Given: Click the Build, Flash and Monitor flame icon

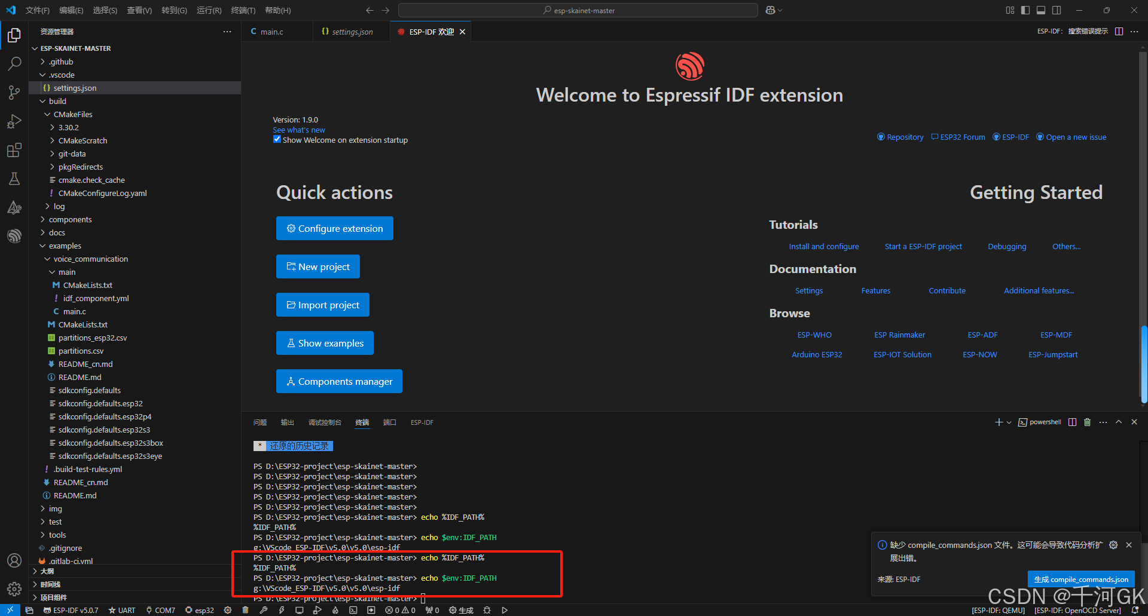Looking at the screenshot, I should click(x=335, y=610).
